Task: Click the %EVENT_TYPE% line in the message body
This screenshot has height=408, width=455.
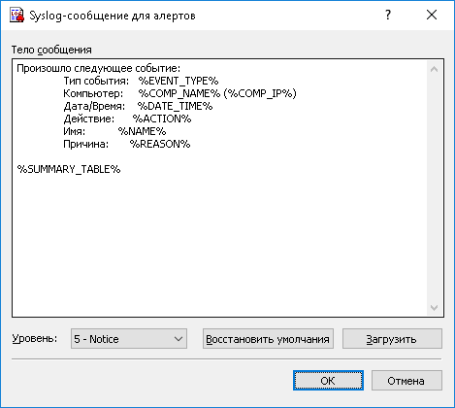Action: (x=179, y=81)
